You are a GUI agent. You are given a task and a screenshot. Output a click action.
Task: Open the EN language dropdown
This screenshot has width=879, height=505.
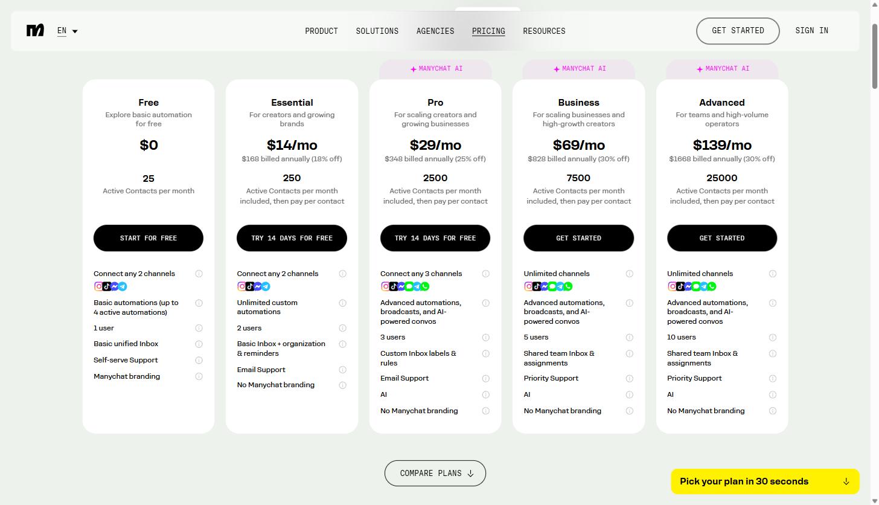[68, 31]
